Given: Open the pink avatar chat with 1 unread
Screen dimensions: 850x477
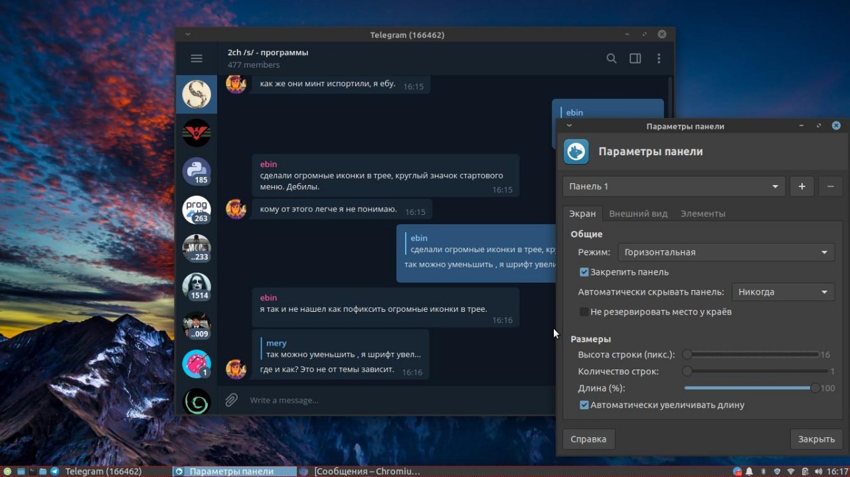Looking at the screenshot, I should coord(197,364).
